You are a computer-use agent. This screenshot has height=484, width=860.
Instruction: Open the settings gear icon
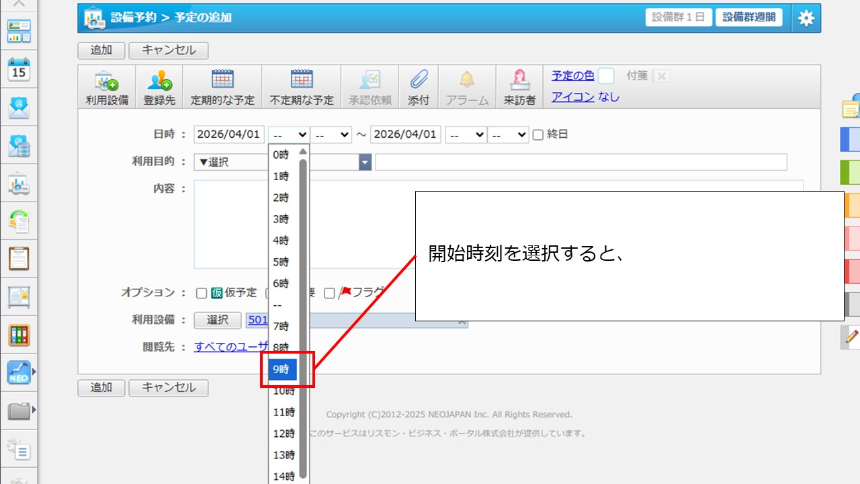[806, 19]
